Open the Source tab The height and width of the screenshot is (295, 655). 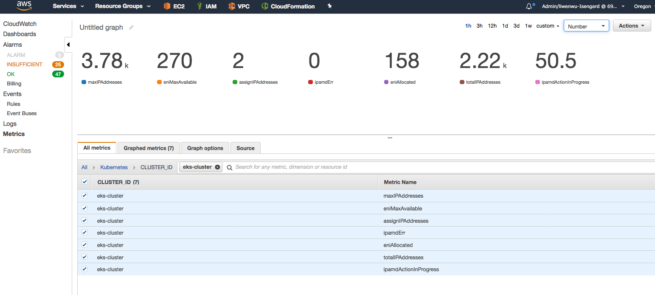(x=245, y=148)
